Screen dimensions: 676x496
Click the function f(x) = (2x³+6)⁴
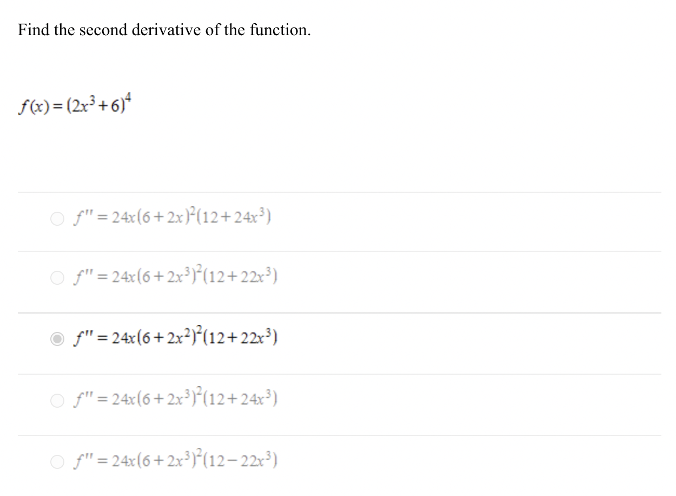(x=75, y=104)
